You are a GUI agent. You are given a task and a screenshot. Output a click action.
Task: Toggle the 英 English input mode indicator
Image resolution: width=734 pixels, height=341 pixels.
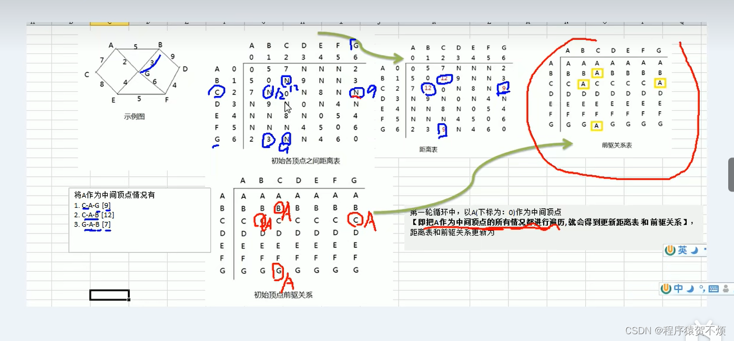[x=682, y=250]
